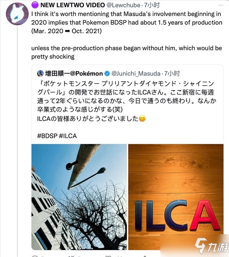Open the #BDSP hashtag
The height and width of the screenshot is (257, 229).
pos(47,136)
